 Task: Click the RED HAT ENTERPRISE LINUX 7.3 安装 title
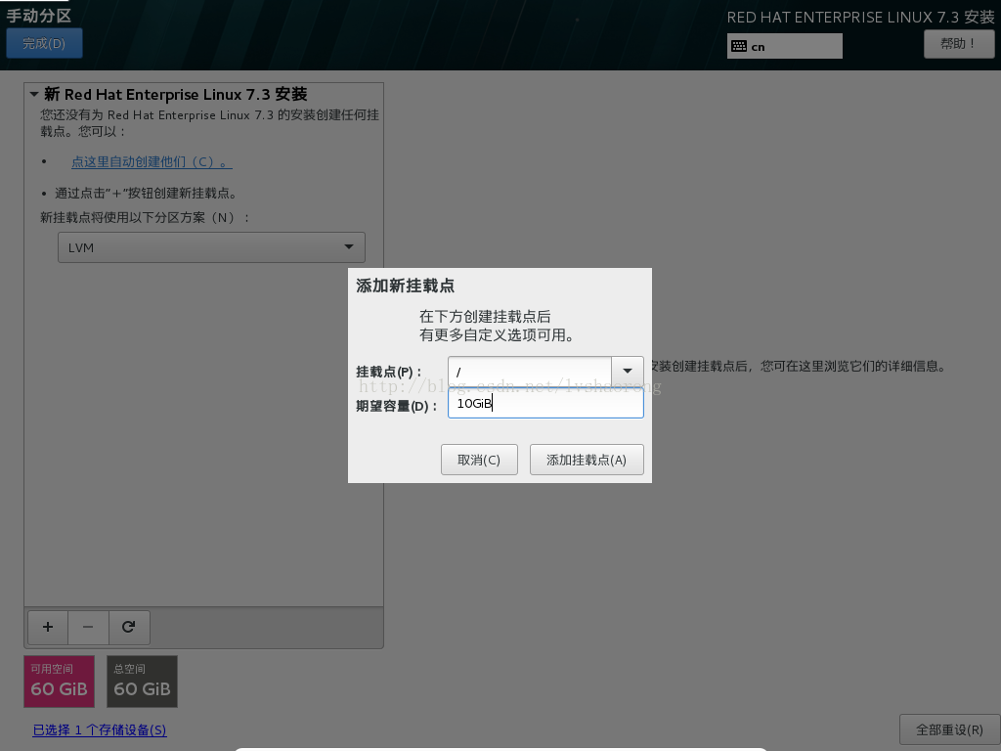pyautogui.click(x=860, y=18)
